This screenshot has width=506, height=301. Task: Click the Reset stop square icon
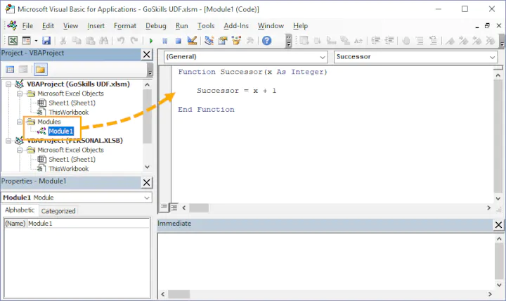tap(178, 41)
